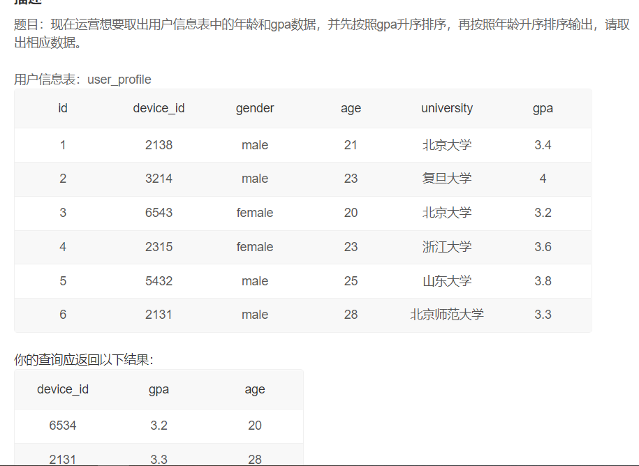
Task: Click female in the row with device_id 6543
Action: click(255, 213)
